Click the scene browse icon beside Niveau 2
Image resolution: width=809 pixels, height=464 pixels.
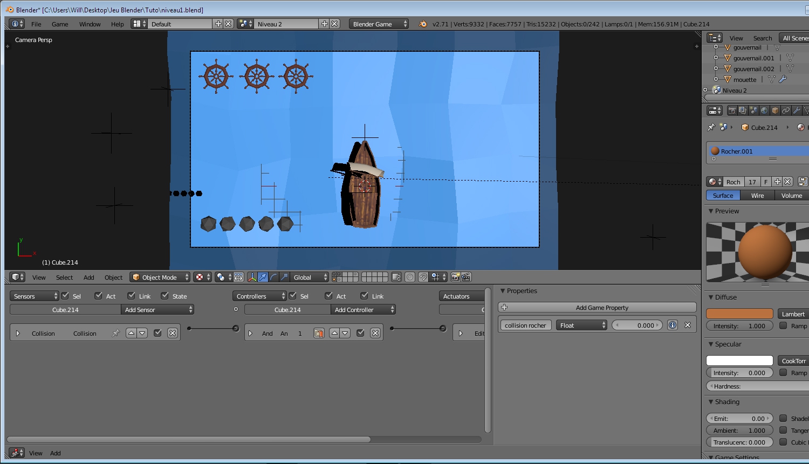click(x=245, y=24)
